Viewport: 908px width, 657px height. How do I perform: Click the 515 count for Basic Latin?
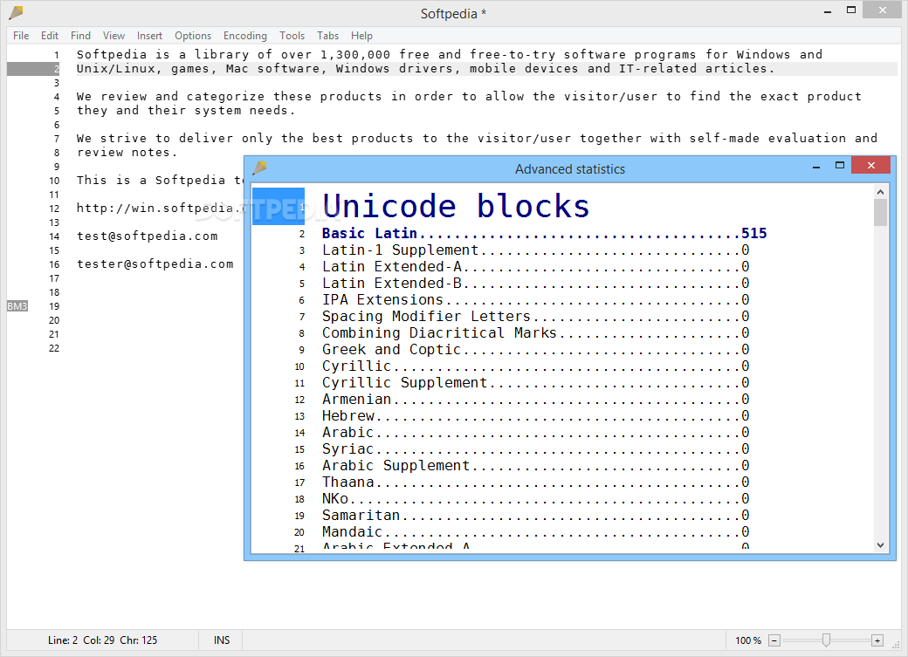point(754,233)
